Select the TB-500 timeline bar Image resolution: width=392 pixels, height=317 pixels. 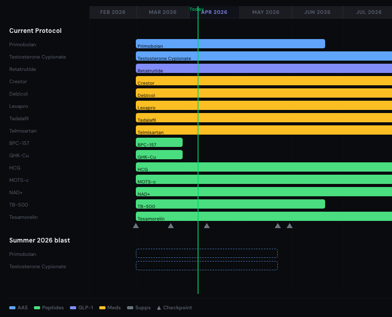pyautogui.click(x=230, y=204)
